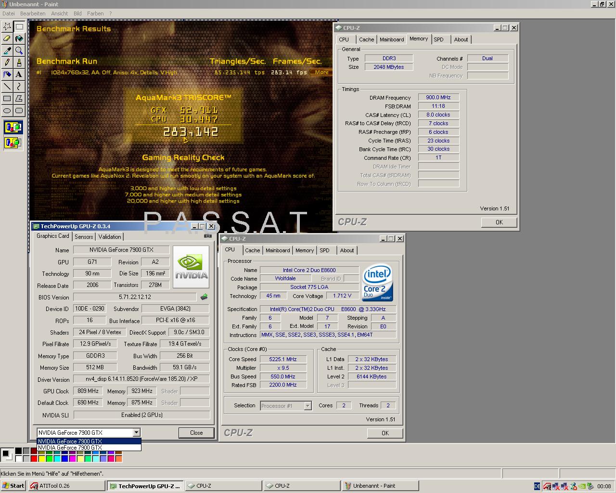Switch to Sensors tab in GPU-Z
This screenshot has height=493, width=616.
84,237
